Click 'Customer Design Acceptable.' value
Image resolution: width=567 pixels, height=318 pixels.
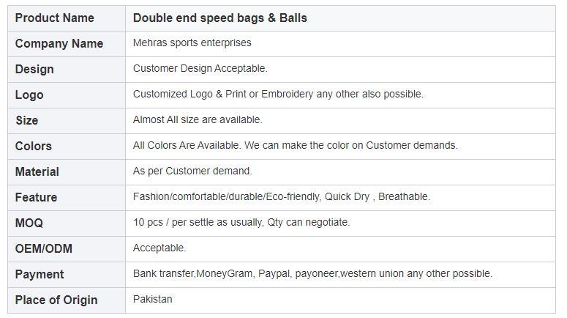point(200,69)
